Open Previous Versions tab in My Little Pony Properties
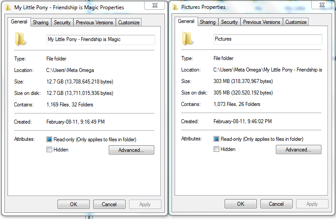The height and width of the screenshot is (219, 336). tap(94, 23)
